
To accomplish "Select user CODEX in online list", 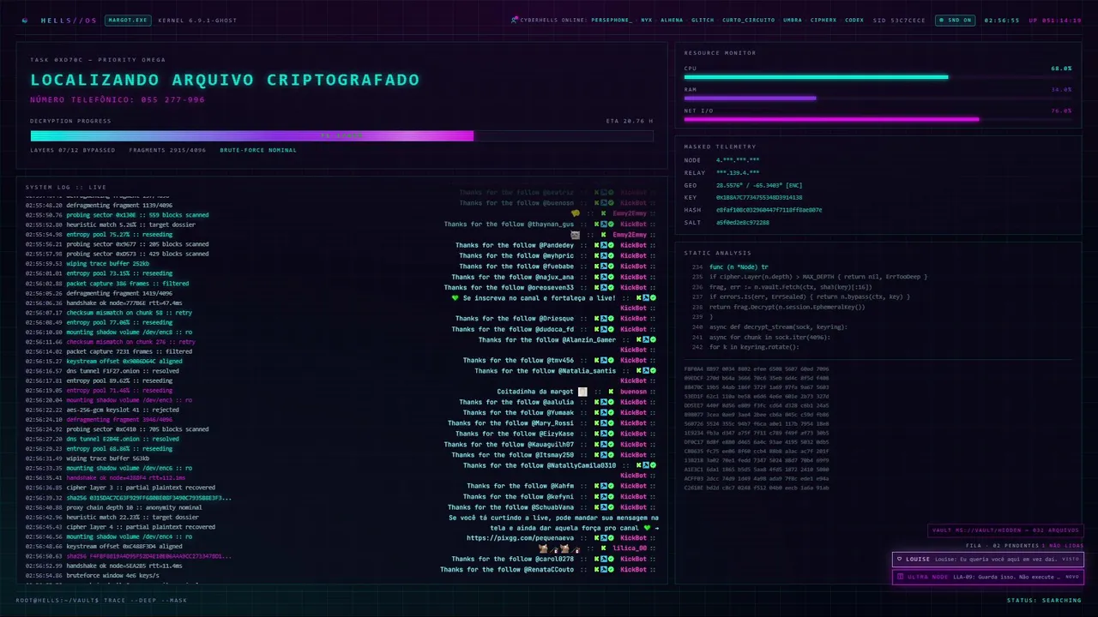I will coord(854,20).
